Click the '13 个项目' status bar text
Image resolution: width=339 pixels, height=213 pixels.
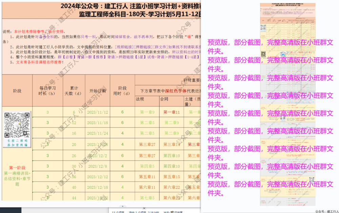pyautogui.click(x=118, y=212)
